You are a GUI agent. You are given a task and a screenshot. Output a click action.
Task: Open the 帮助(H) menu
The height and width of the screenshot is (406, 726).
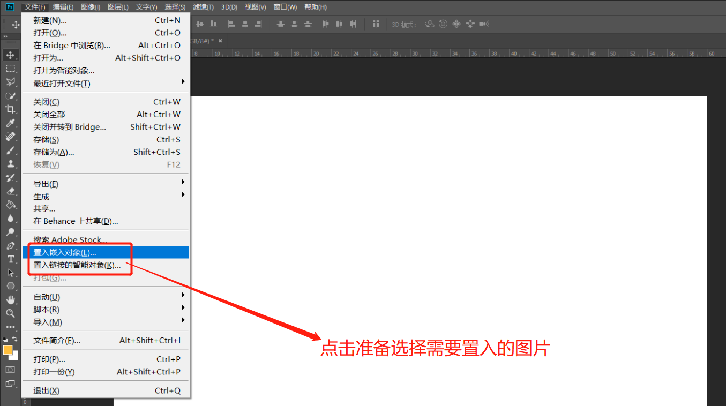(315, 7)
